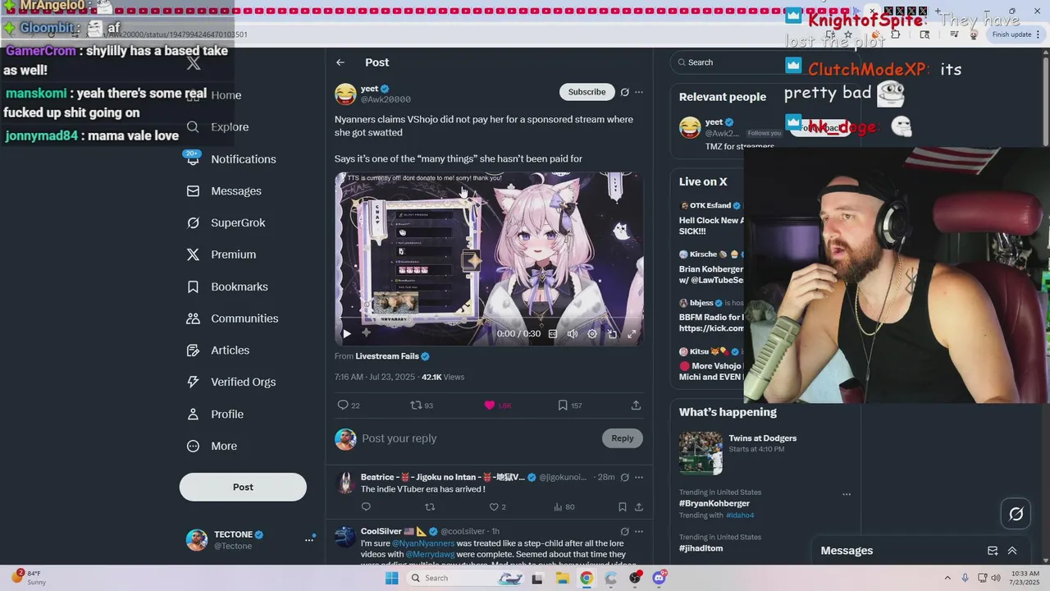Repost Beatrice's reply

(430, 507)
